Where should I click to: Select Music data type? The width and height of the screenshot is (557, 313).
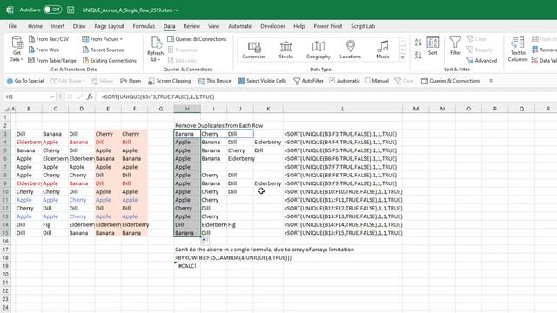[383, 50]
